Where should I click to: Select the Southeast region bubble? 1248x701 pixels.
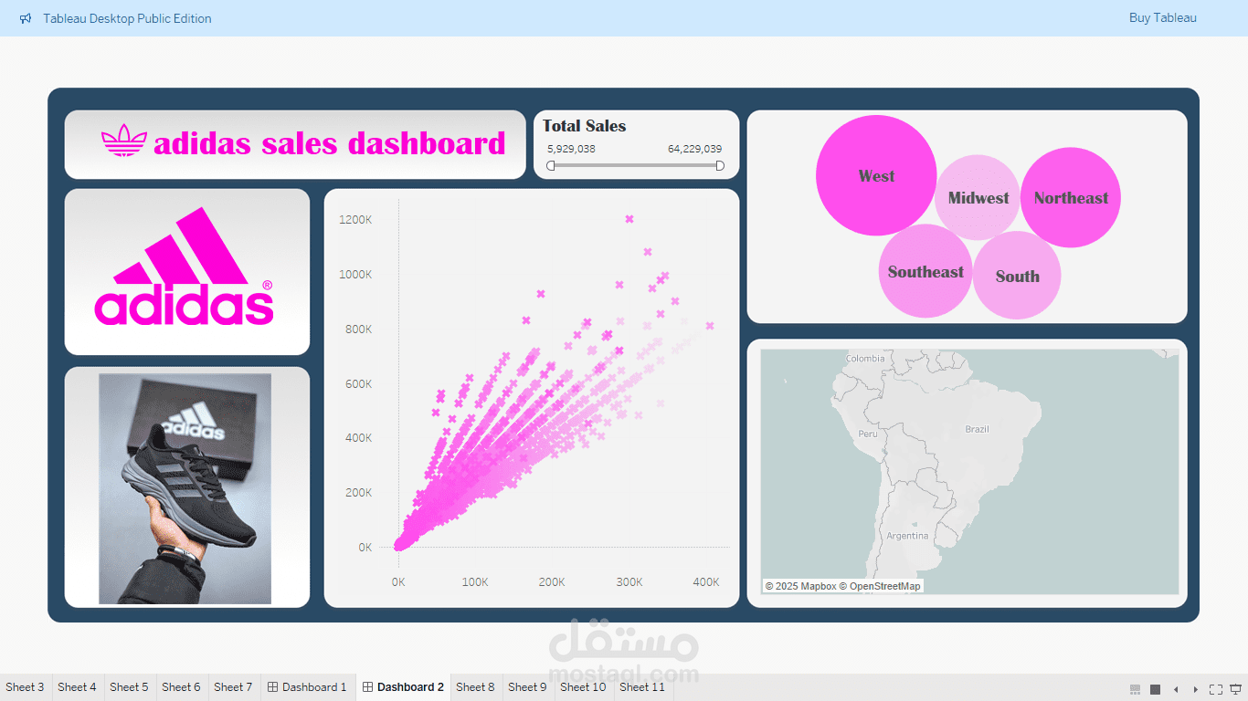pyautogui.click(x=925, y=271)
